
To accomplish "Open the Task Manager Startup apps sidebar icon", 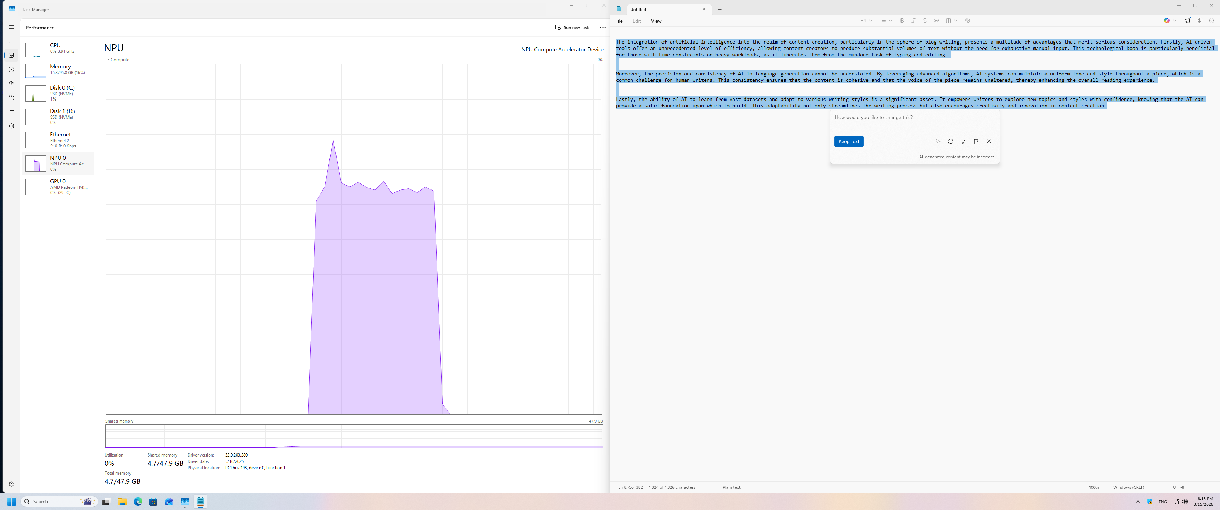I will (x=11, y=83).
